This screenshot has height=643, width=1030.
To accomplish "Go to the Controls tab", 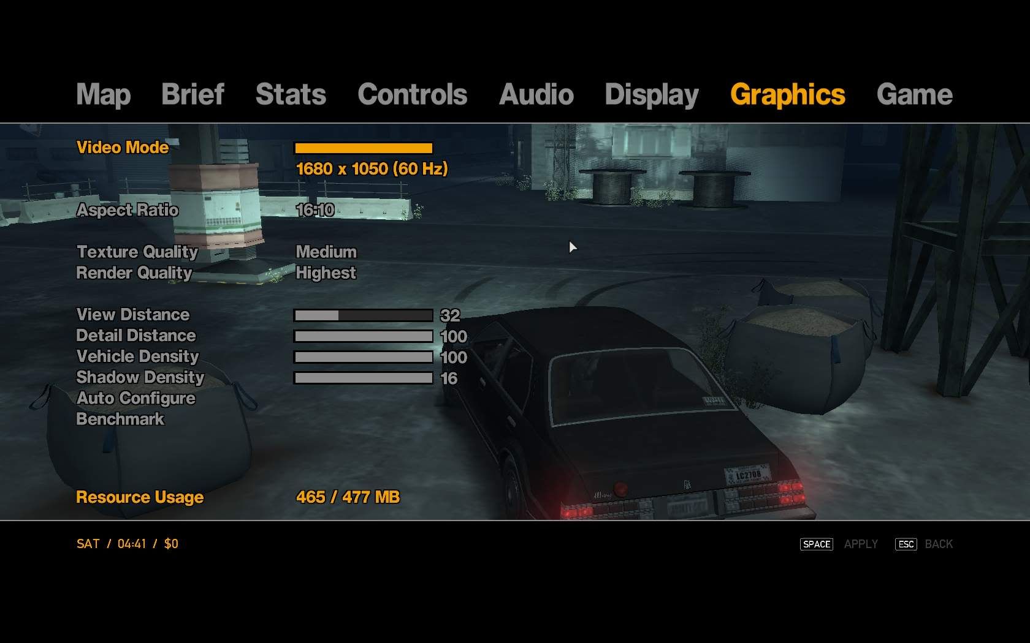I will 412,94.
